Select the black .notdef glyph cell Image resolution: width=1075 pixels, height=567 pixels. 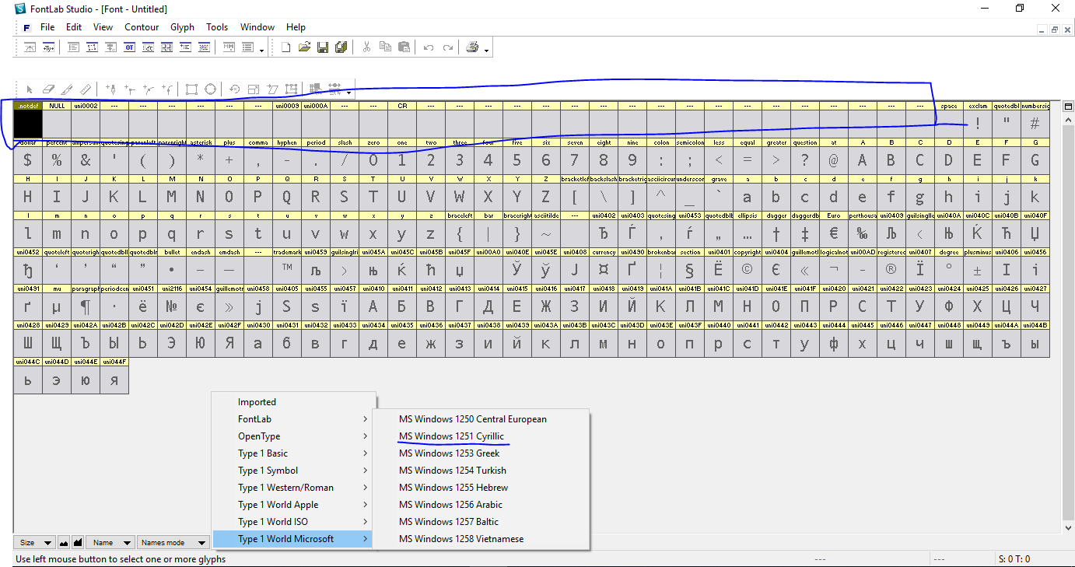(x=28, y=120)
